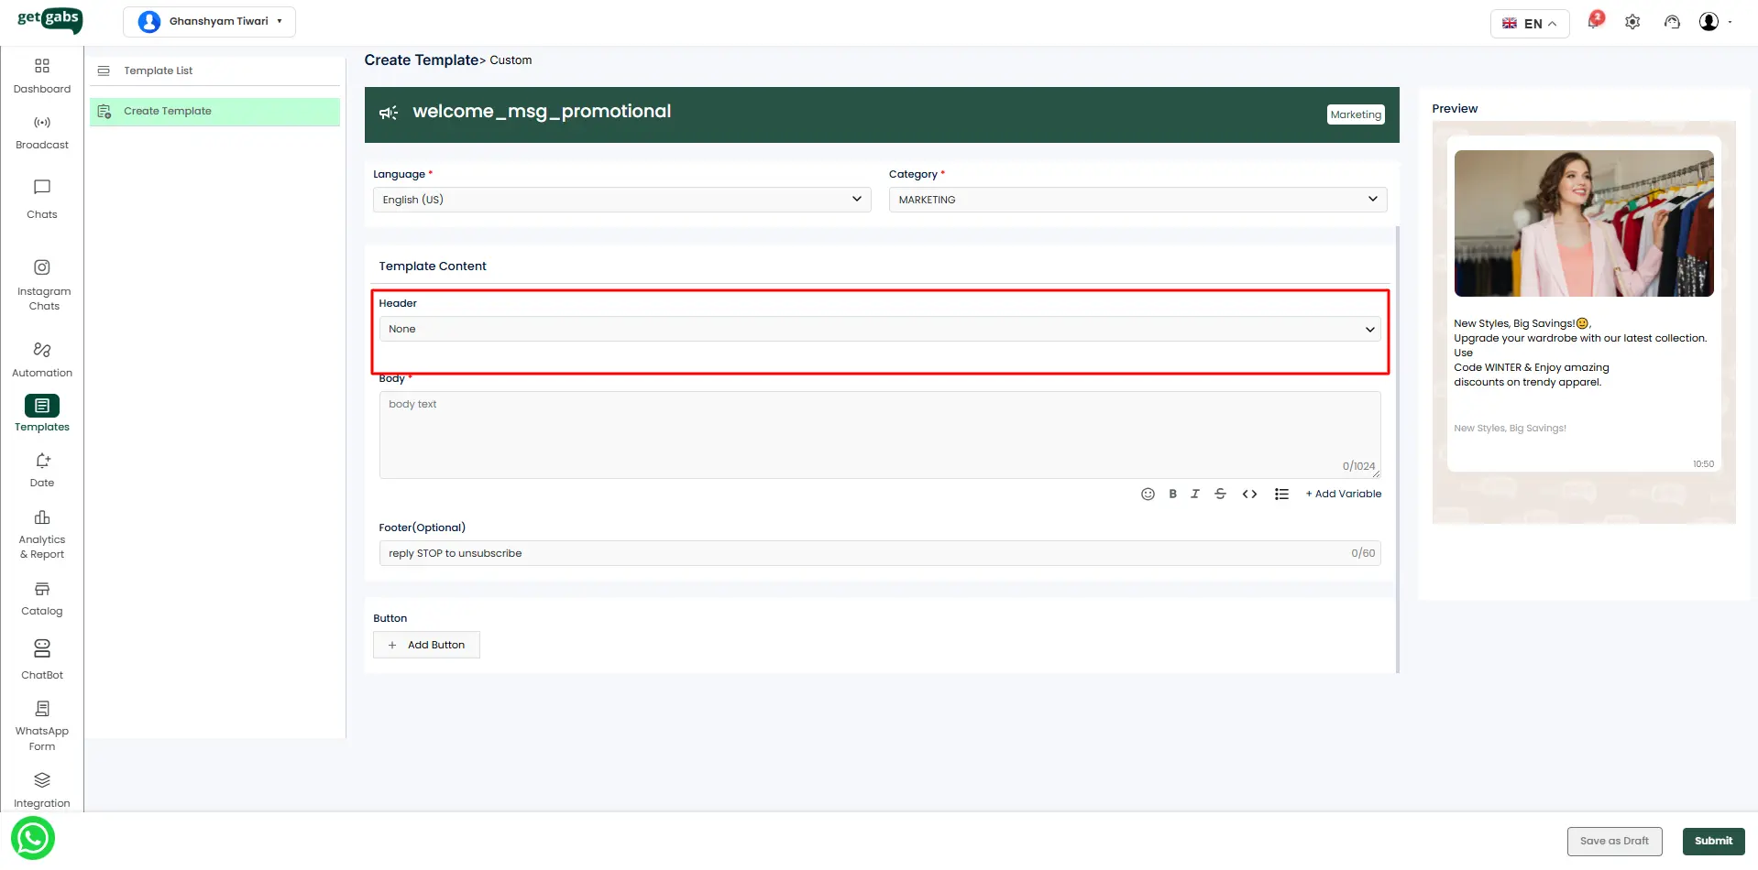This screenshot has width=1758, height=870.
Task: Insert a bulleted list in body
Action: point(1281,494)
